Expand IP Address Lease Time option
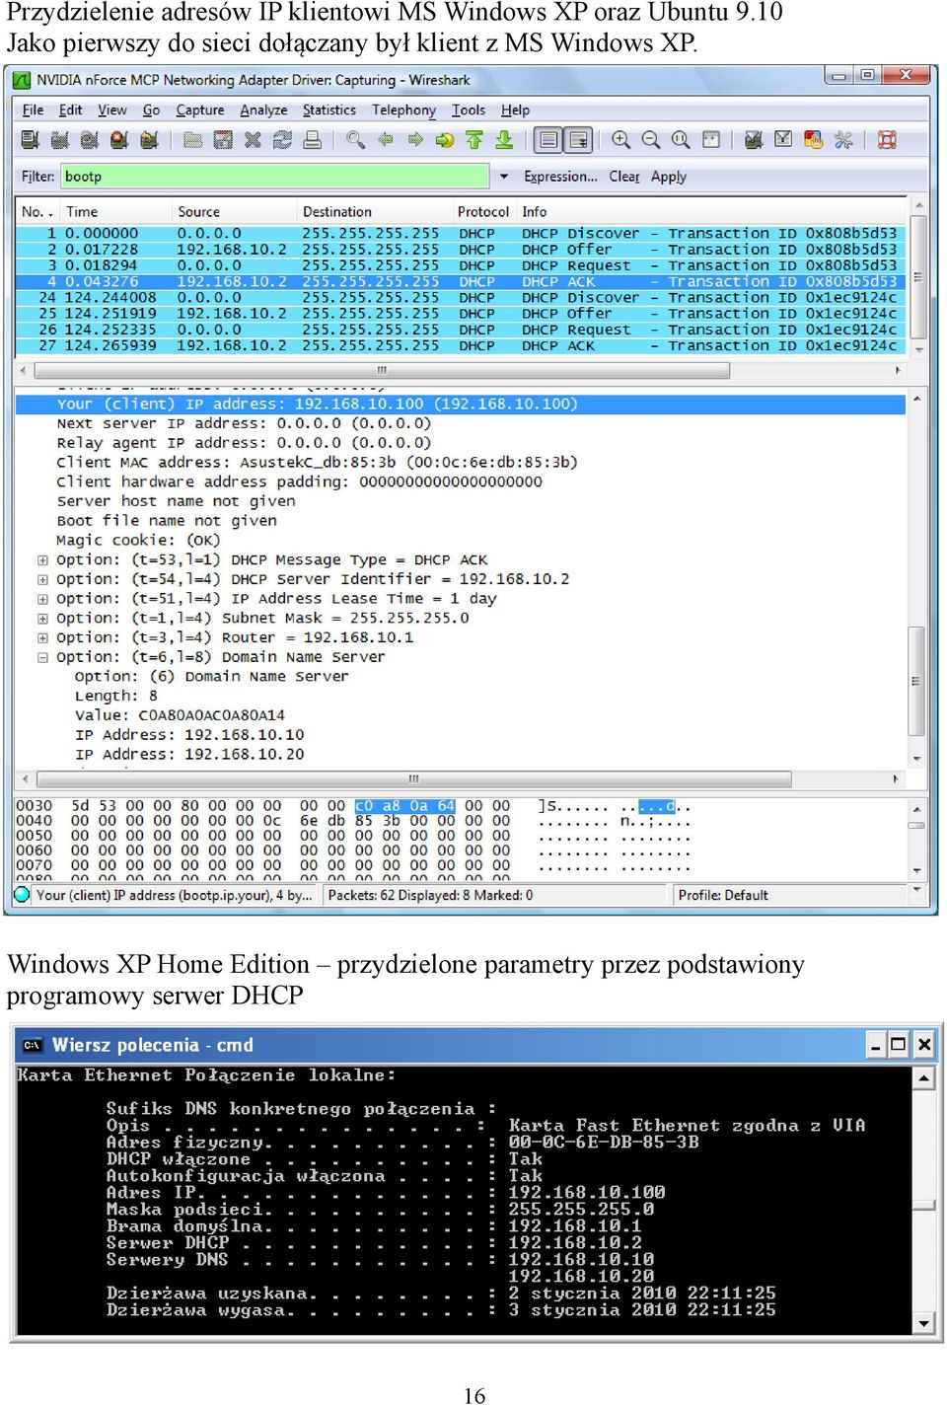This screenshot has width=947, height=1405. (42, 599)
